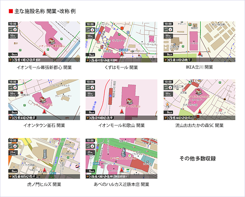Click the caption くずはモール 開業
Image resolution: width=245 pixels, height=197 pixels.
coord(121,68)
